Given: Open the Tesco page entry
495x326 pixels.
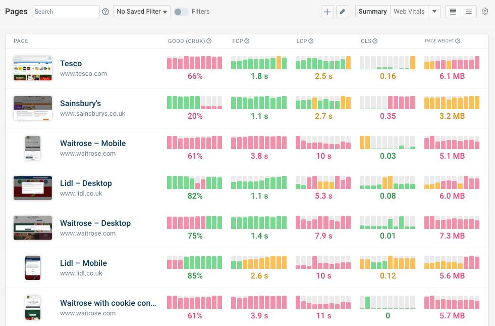Looking at the screenshot, I should (x=71, y=63).
